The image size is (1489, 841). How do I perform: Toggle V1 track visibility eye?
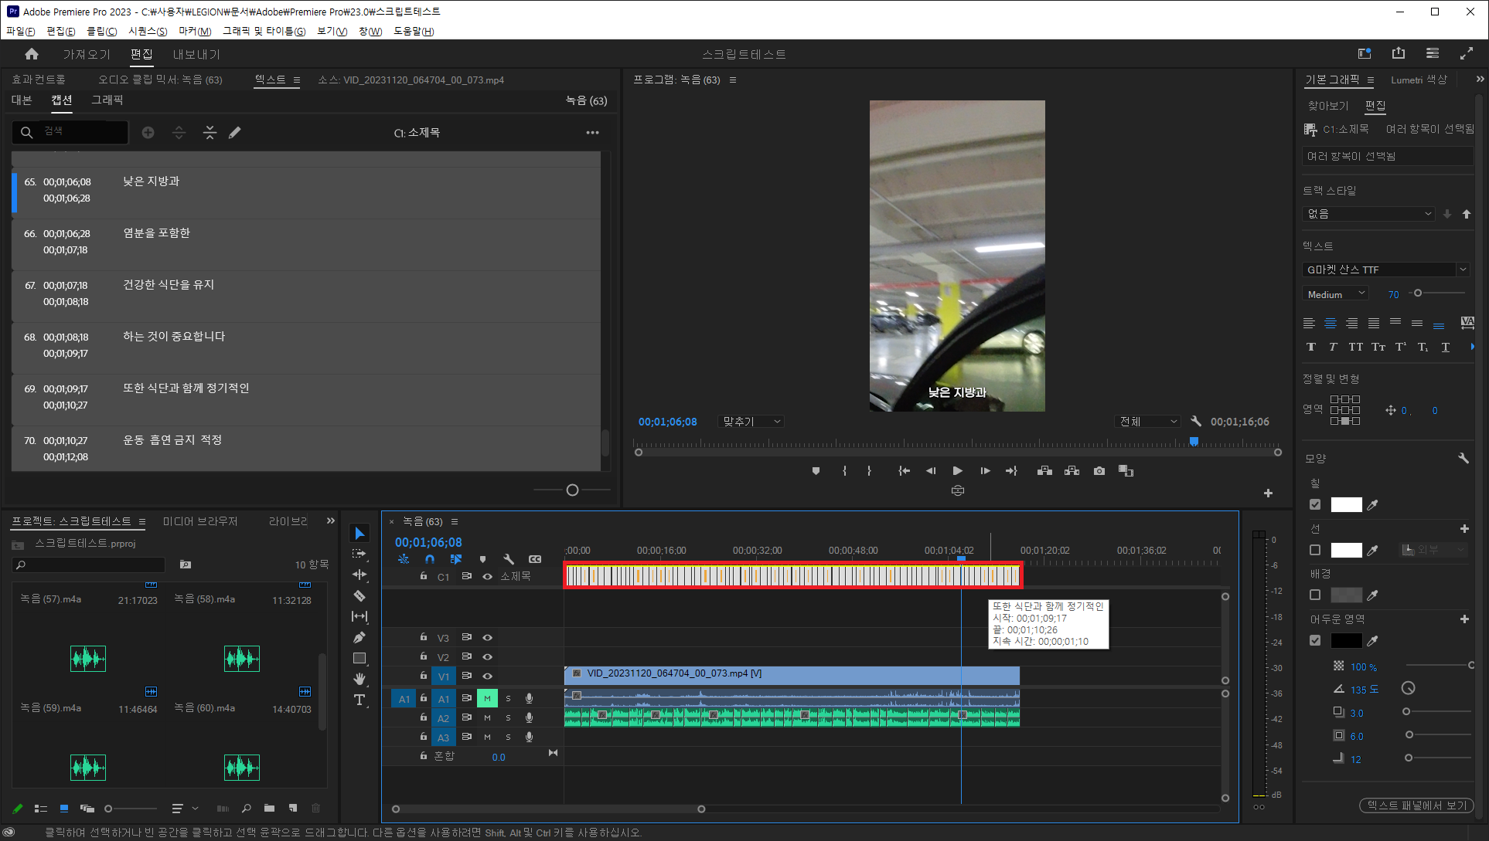(487, 677)
